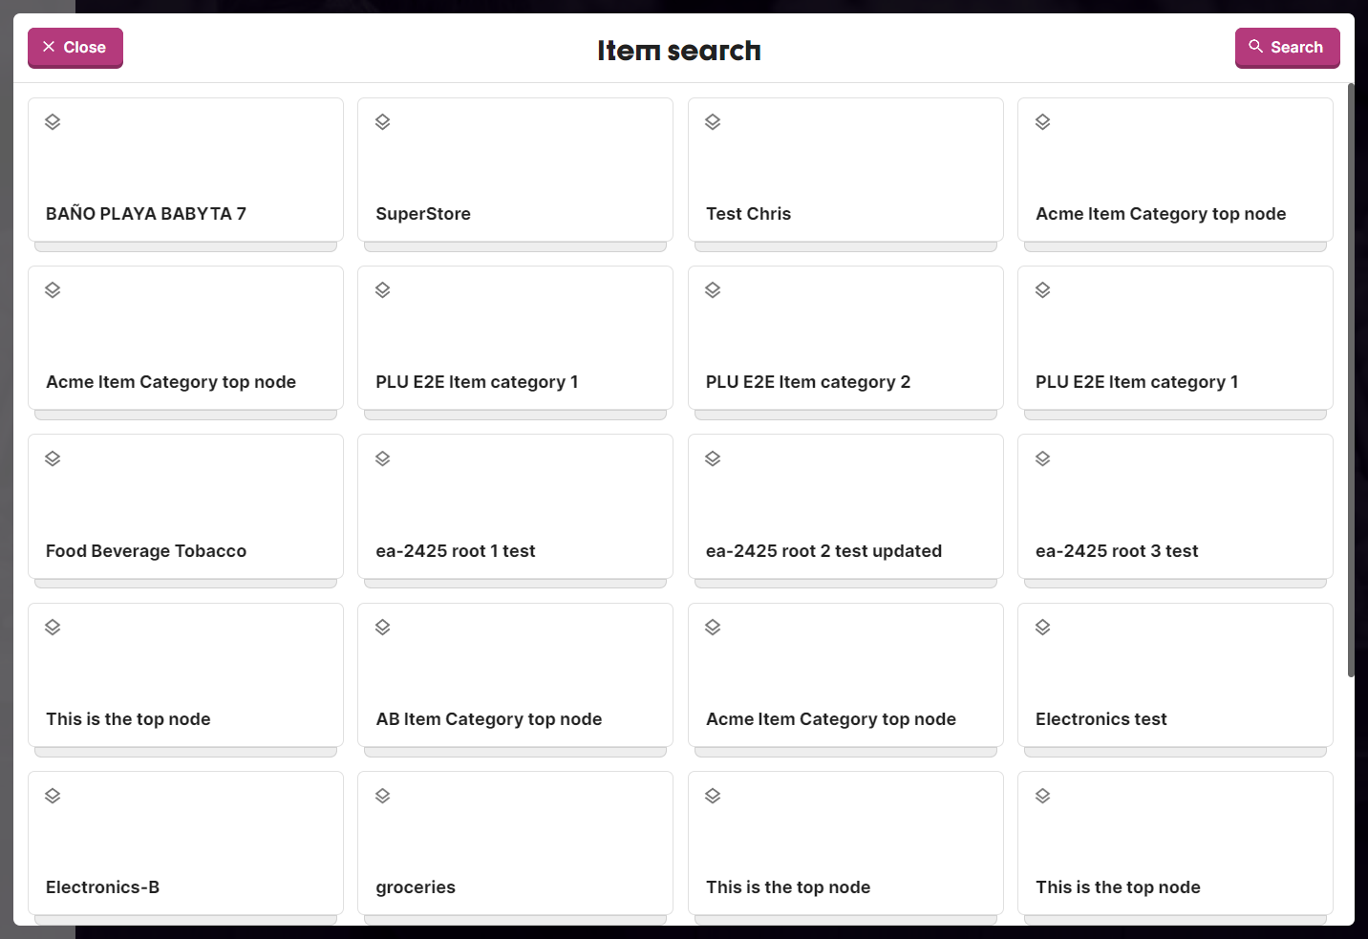The height and width of the screenshot is (939, 1368).
Task: Open the Acme Item Category top node card
Action: [1175, 170]
